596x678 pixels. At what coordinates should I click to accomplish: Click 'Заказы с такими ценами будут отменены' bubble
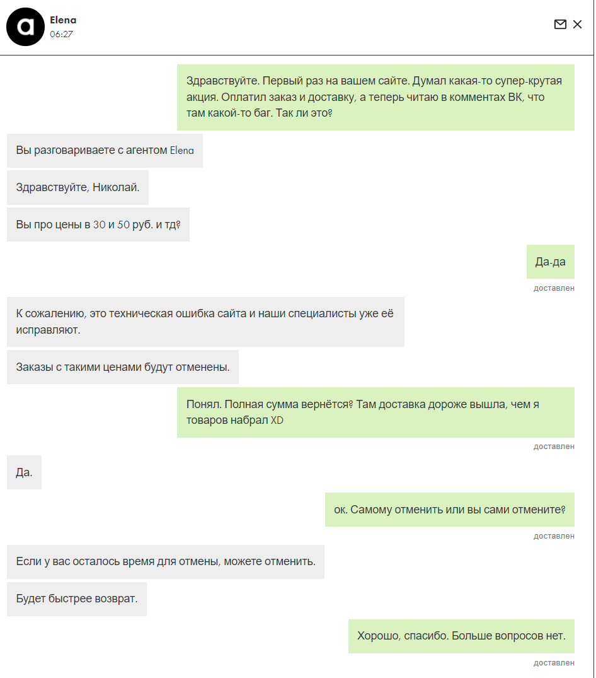[123, 367]
